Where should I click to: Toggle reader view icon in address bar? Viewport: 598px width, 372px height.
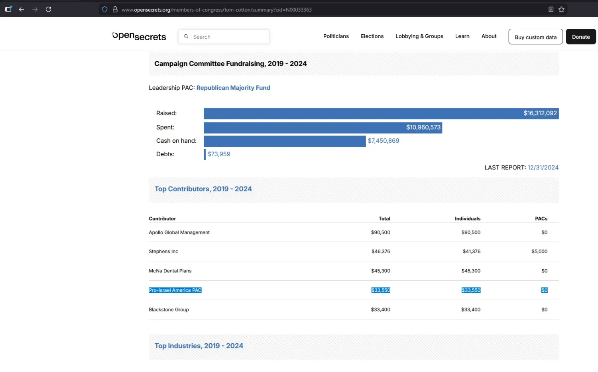click(x=551, y=10)
